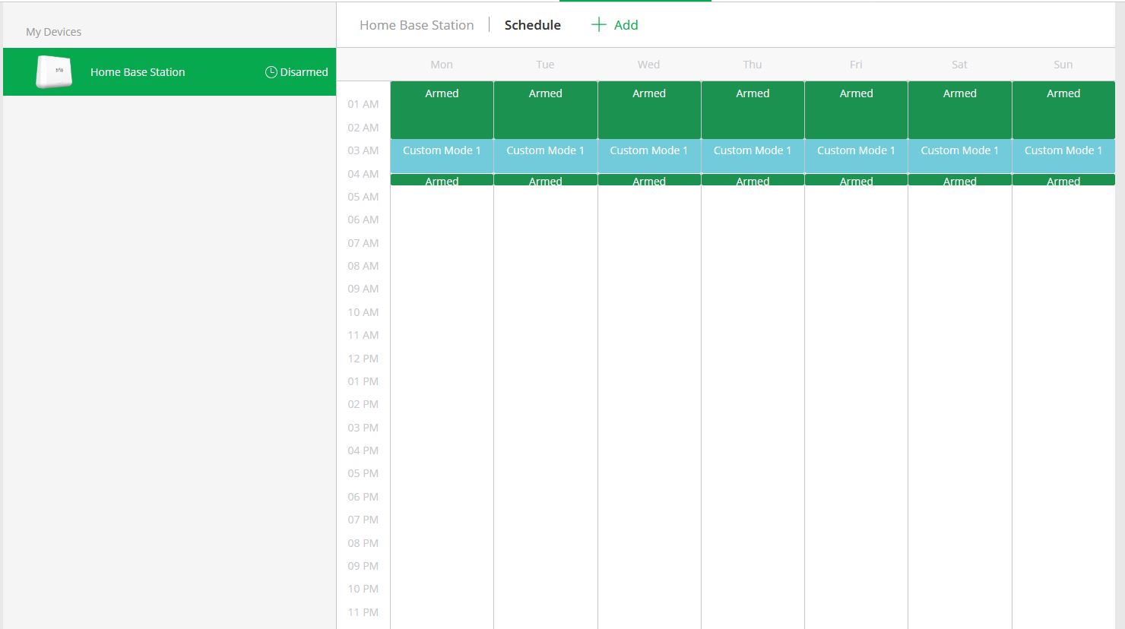Click the 05 AM time label
Viewport: 1125px width, 629px height.
pyautogui.click(x=363, y=197)
